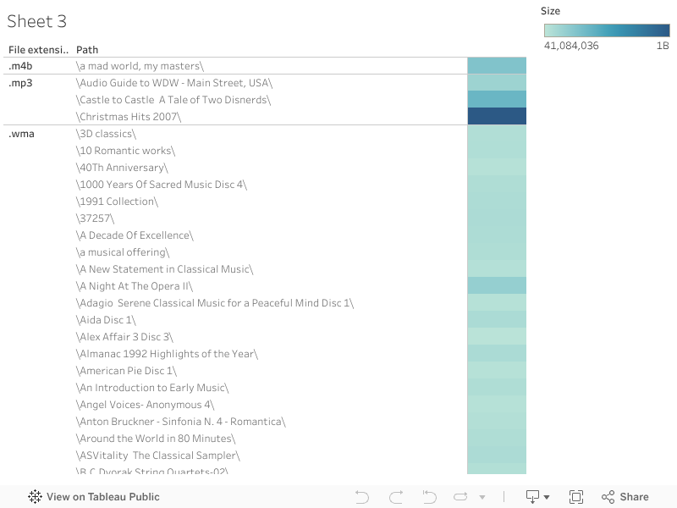Click the A Night At The Opera II row

[135, 286]
